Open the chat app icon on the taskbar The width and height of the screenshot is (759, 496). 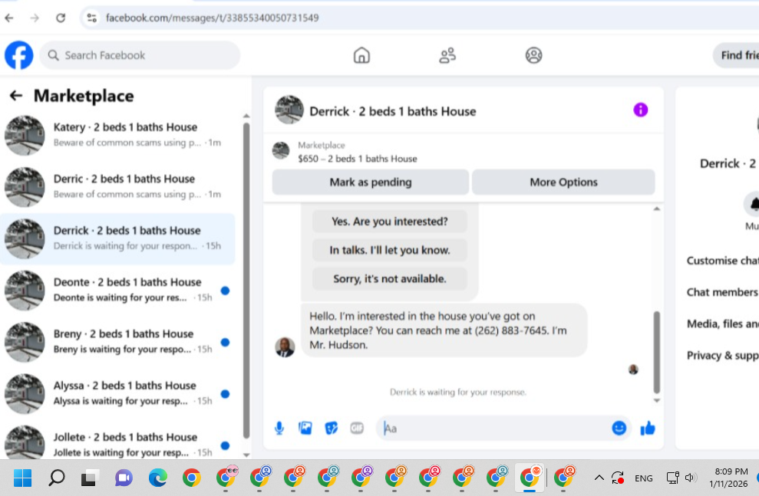(x=124, y=478)
